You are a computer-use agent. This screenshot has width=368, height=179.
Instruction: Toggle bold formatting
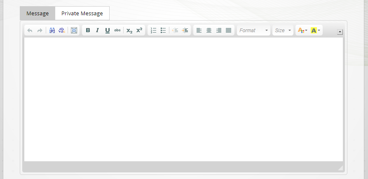click(x=88, y=31)
